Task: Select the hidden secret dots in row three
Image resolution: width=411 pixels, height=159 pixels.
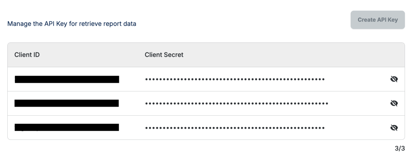Action: click(x=234, y=127)
